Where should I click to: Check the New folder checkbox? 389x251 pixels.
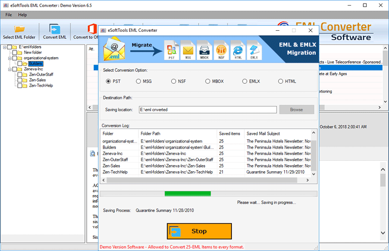[x=15, y=53]
